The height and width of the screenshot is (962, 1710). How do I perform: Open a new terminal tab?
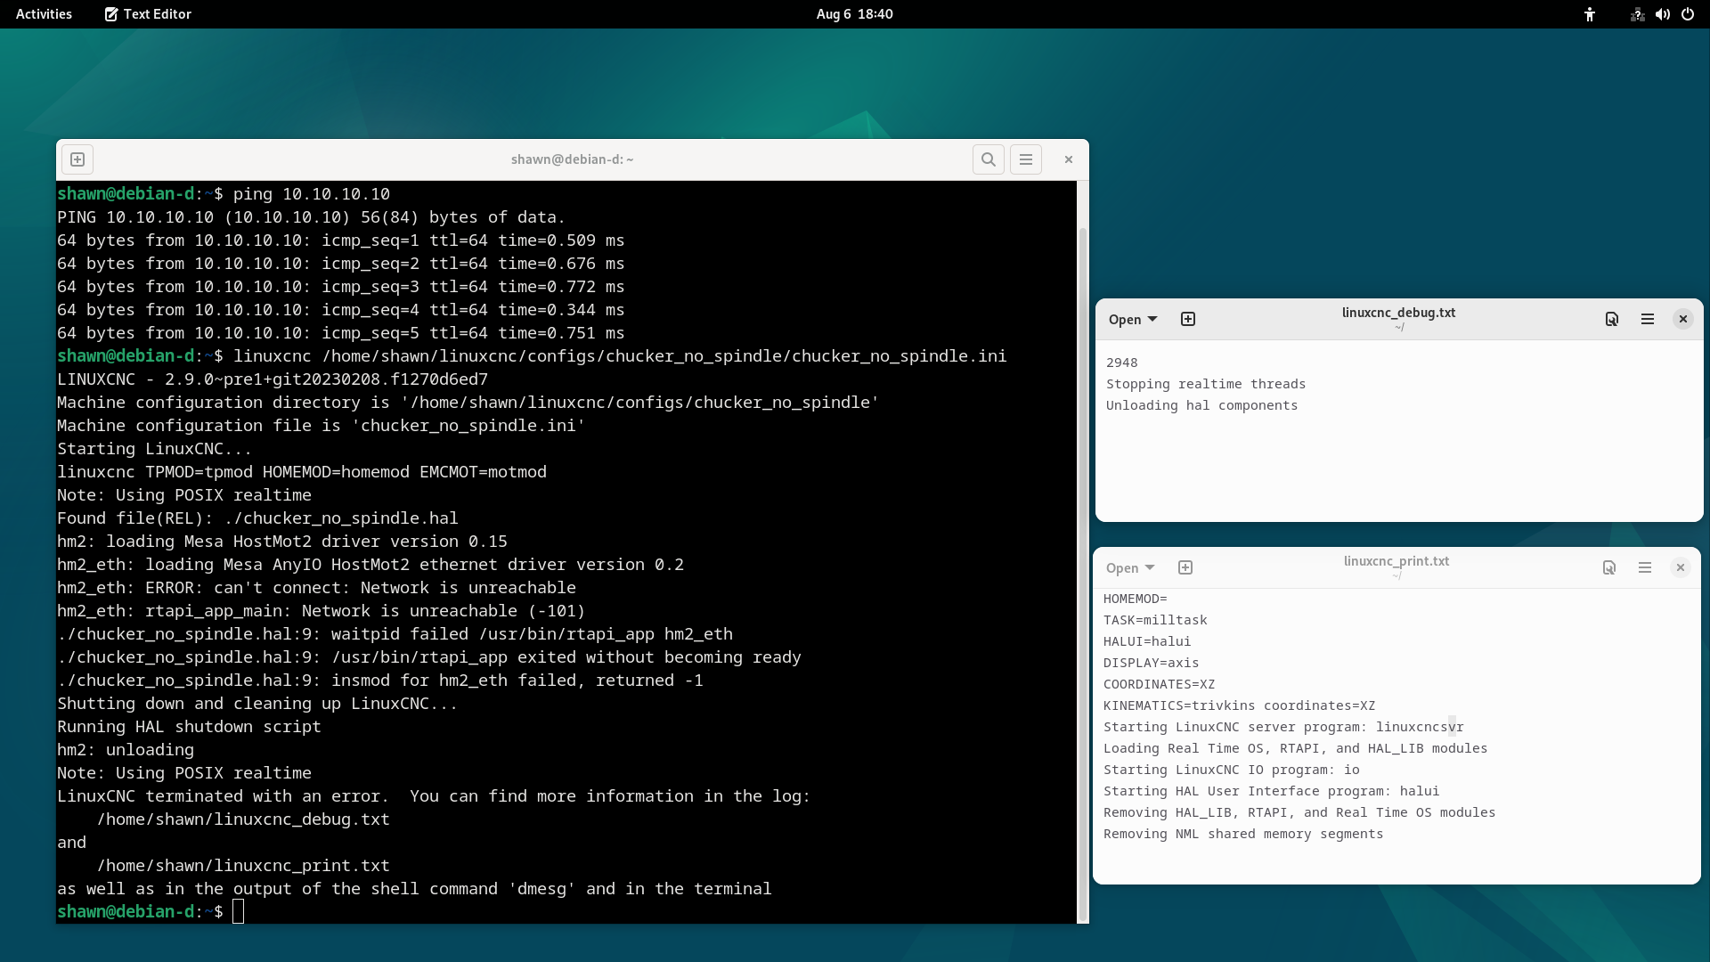(x=77, y=159)
